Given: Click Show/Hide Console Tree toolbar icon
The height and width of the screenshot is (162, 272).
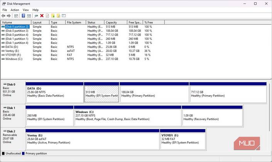Looking at the screenshot, I should [x=16, y=16].
